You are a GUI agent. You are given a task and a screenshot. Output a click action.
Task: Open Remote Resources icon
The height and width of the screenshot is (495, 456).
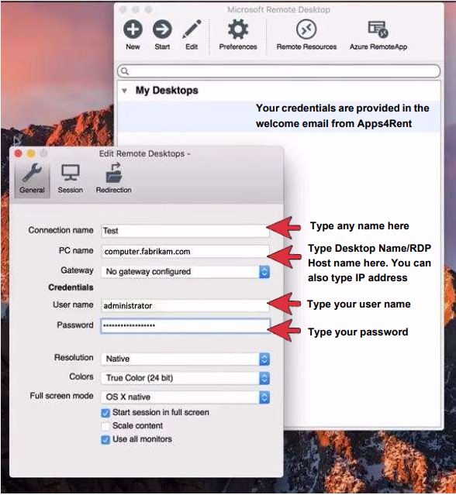tap(306, 29)
